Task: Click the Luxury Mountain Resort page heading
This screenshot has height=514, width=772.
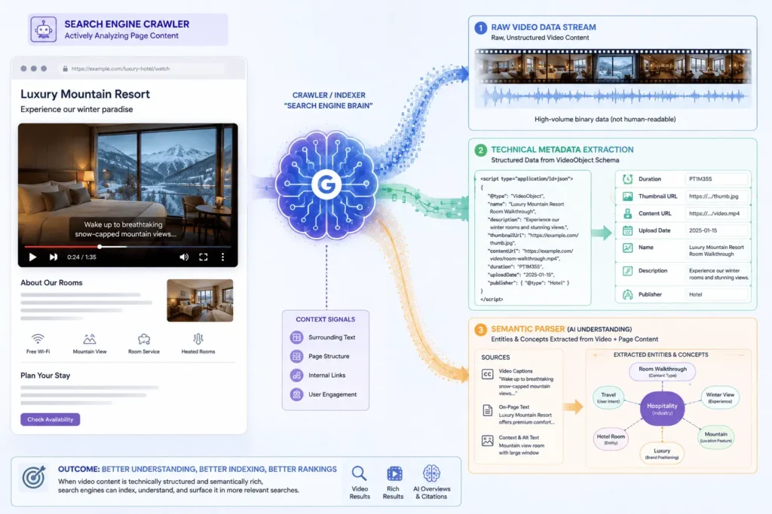Action: (85, 94)
